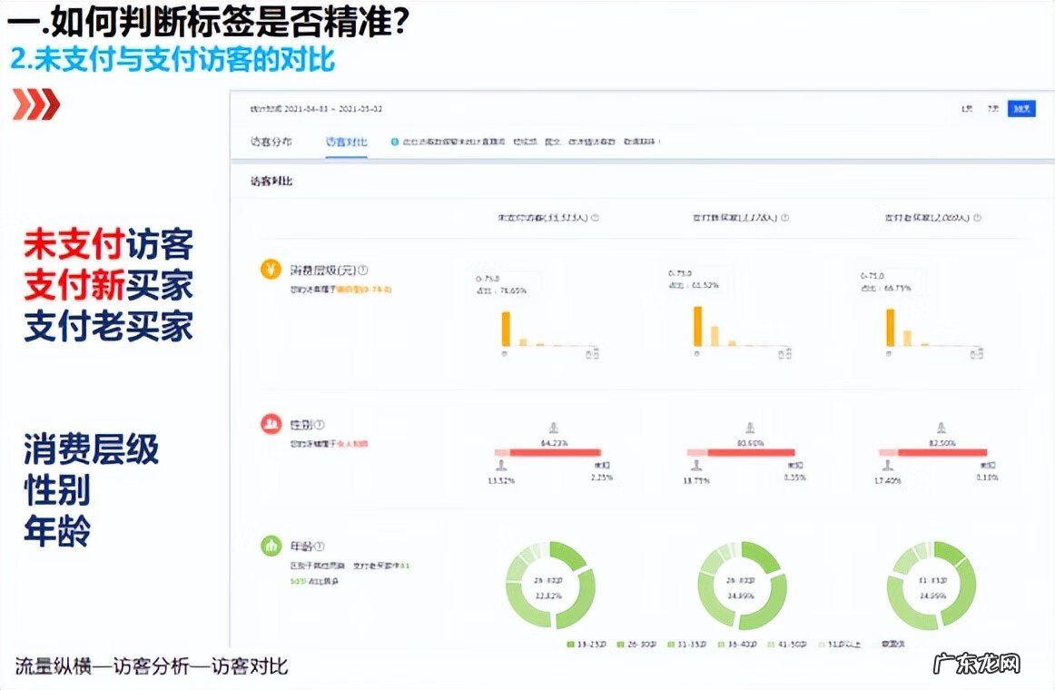Click the blue 30天 button at top right
Image resolution: width=1055 pixels, height=690 pixels.
pos(1021,106)
